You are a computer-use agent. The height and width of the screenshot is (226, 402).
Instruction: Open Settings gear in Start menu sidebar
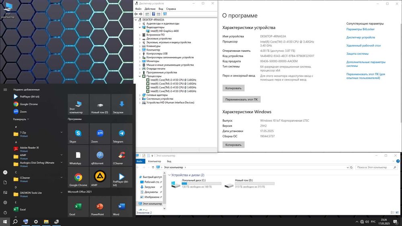(5, 202)
